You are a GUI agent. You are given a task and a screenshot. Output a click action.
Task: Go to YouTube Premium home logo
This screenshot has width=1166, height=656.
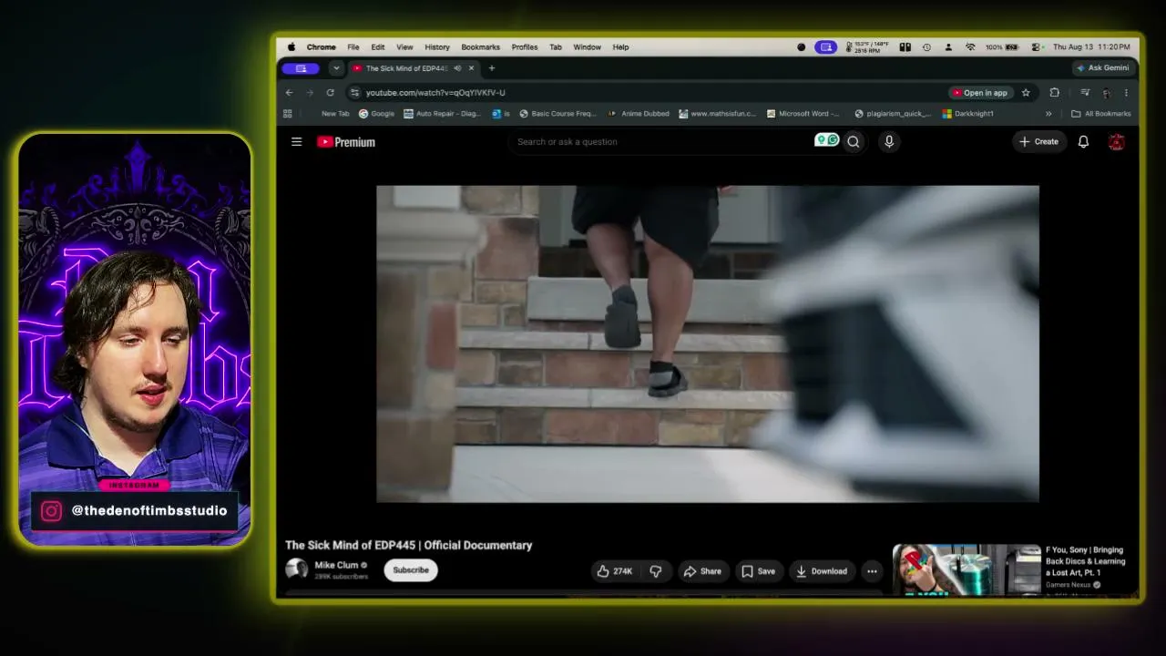tap(346, 142)
